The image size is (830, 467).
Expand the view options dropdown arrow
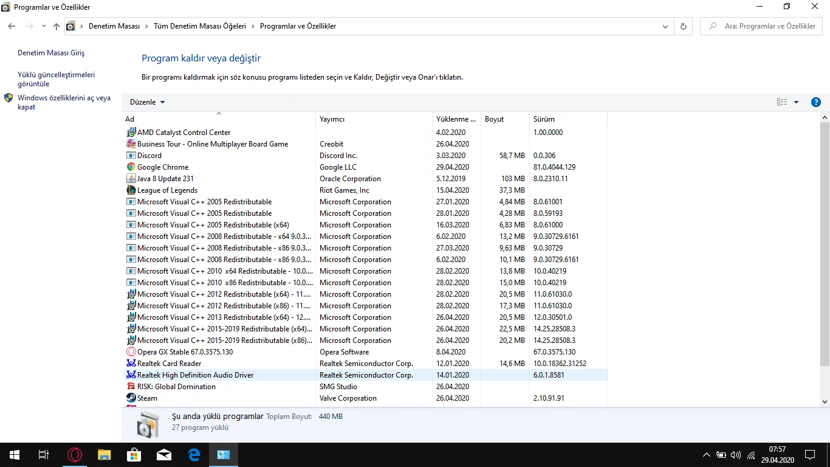[796, 102]
